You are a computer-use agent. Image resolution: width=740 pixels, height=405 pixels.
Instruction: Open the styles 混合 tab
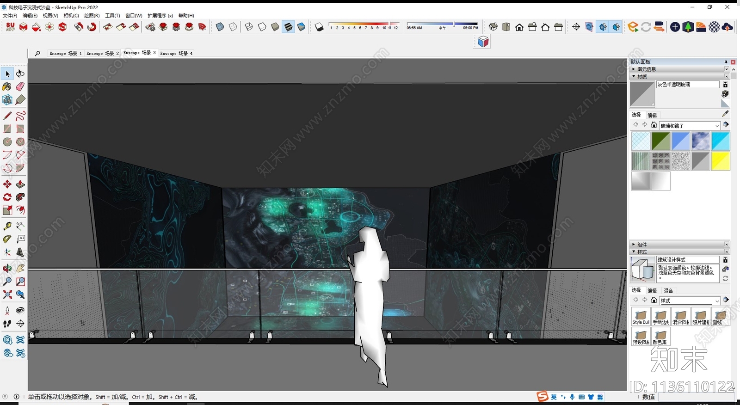pyautogui.click(x=668, y=291)
